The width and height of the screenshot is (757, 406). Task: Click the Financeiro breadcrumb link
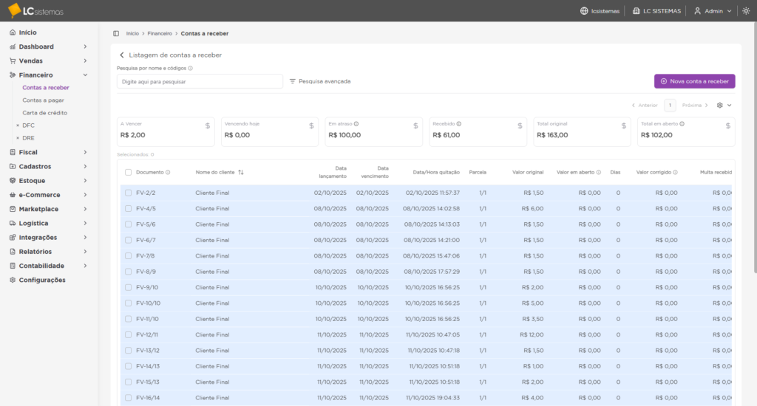point(160,33)
